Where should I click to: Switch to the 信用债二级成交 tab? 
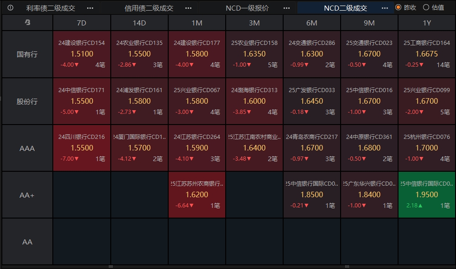tap(149, 8)
